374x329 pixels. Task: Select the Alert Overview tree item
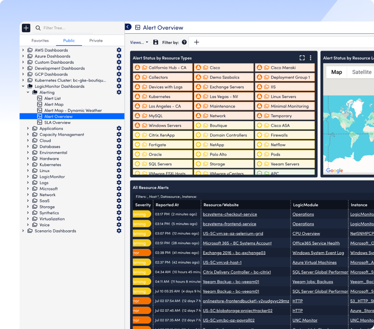(72, 116)
